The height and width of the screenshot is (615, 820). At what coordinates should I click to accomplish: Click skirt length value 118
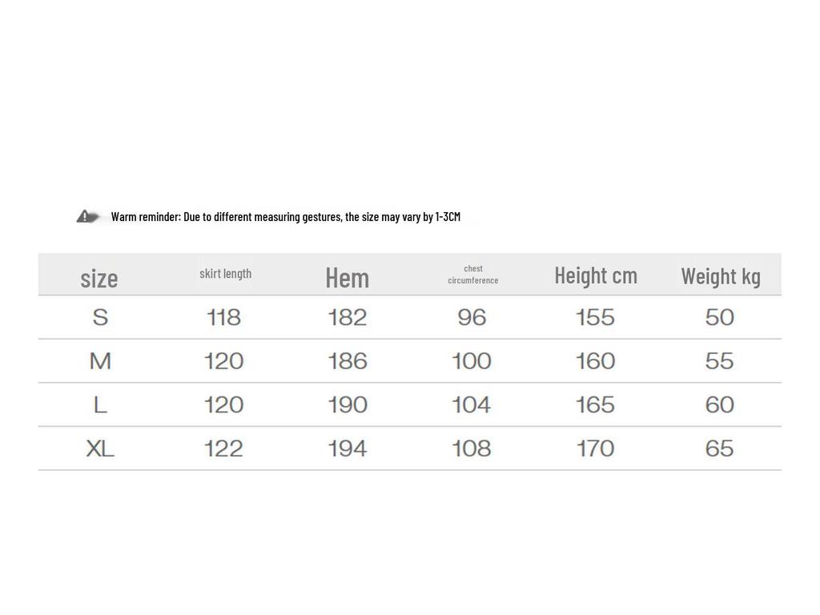click(223, 318)
